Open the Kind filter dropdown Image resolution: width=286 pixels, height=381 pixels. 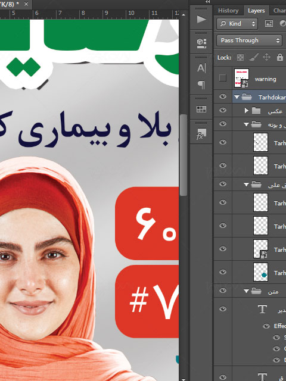pos(237,24)
